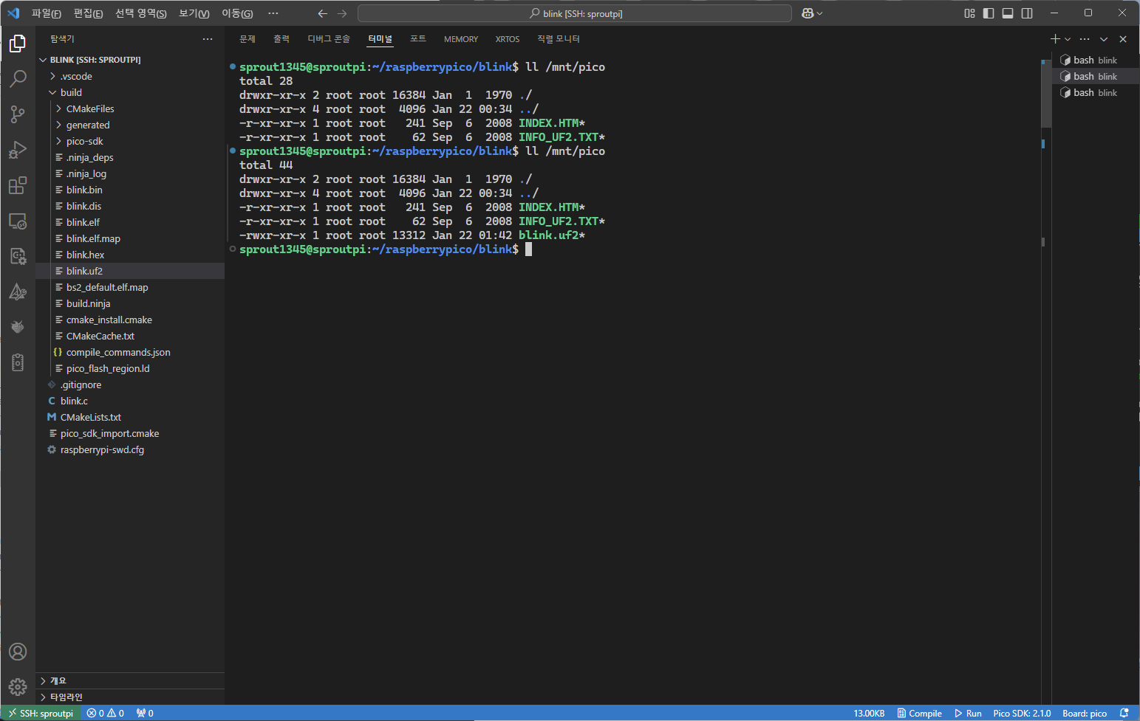Expand the .vscode folder
The height and width of the screenshot is (721, 1140).
[x=130, y=76]
